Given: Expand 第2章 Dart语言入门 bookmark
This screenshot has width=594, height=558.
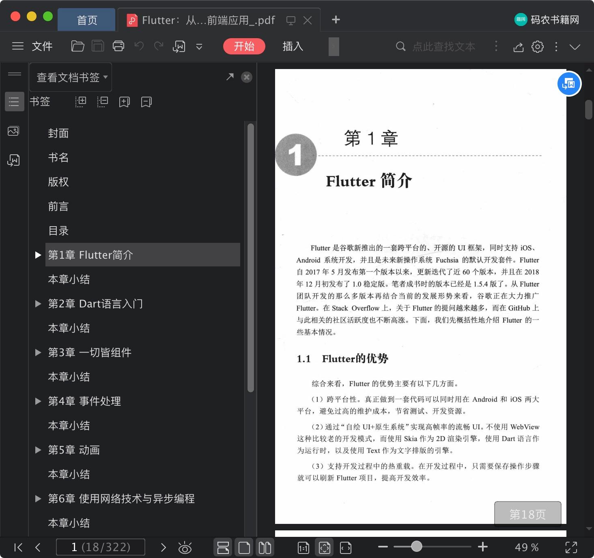Looking at the screenshot, I should (38, 304).
